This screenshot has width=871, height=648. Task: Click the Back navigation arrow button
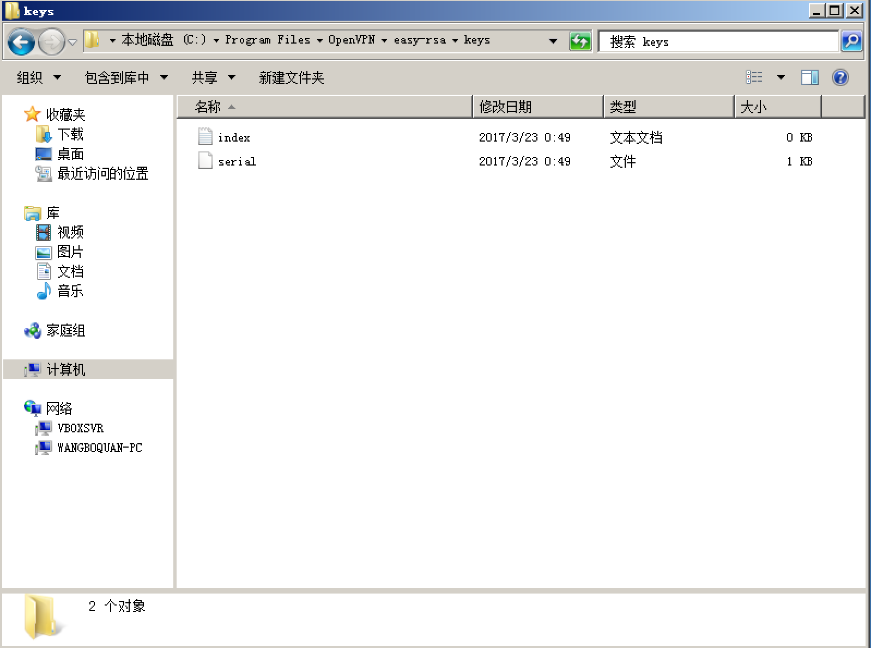point(21,42)
